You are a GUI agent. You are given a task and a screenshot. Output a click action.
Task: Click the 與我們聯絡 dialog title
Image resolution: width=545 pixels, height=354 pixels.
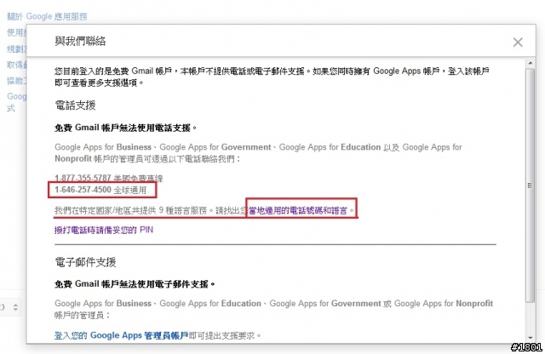click(80, 41)
